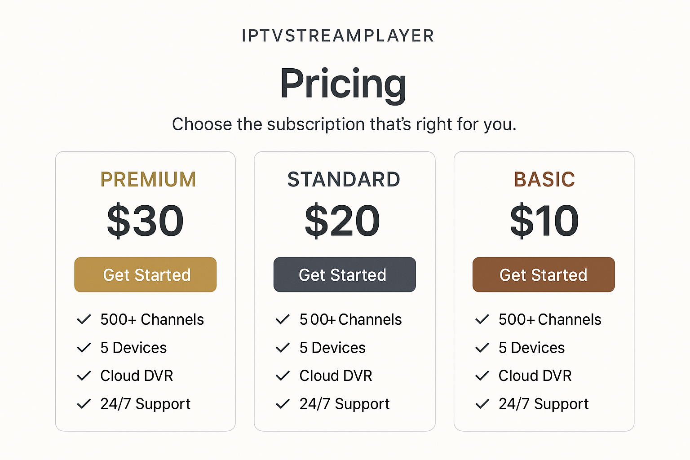
Task: Click the checkmark beside Premium Cloud DVR
Action: coord(84,376)
